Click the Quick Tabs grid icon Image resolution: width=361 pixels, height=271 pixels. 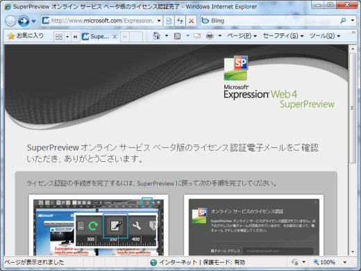59,37
